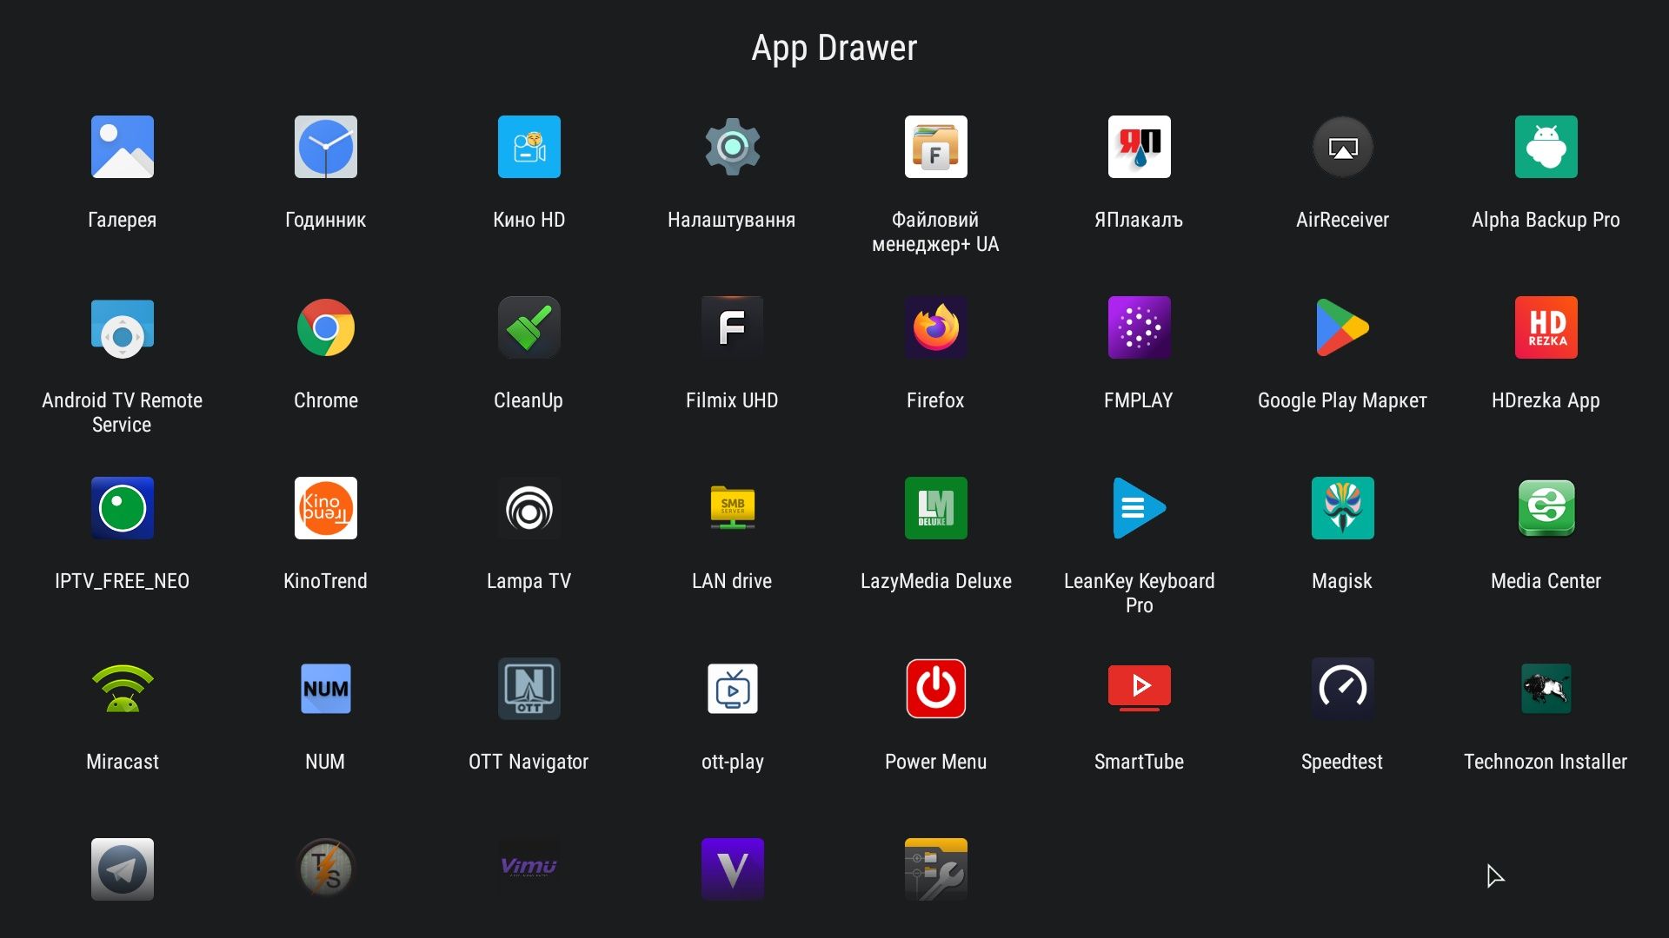Open IPTV_FREE_NEO app
Image resolution: width=1669 pixels, height=938 pixels.
(123, 508)
